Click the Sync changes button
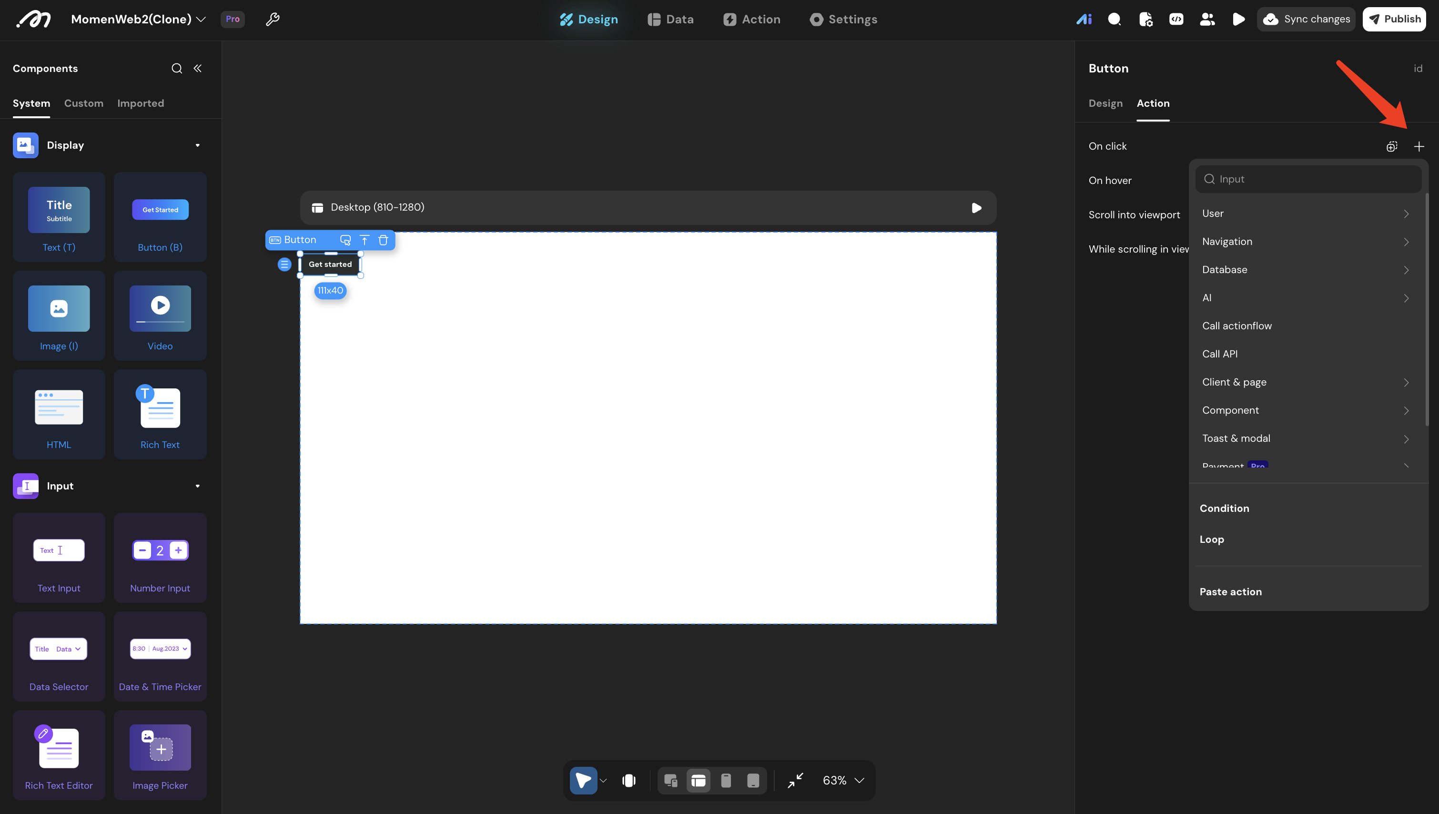This screenshot has width=1439, height=814. [1306, 19]
